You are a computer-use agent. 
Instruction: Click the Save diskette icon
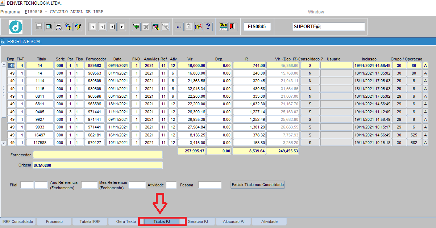(x=39, y=27)
